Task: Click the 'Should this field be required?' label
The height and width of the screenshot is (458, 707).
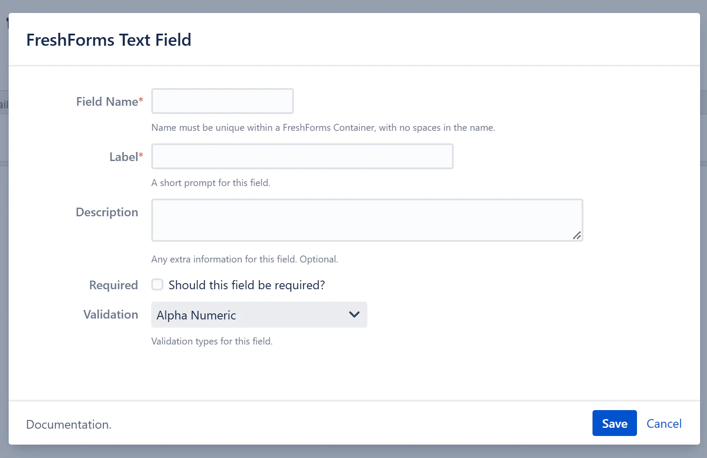Action: coord(246,285)
